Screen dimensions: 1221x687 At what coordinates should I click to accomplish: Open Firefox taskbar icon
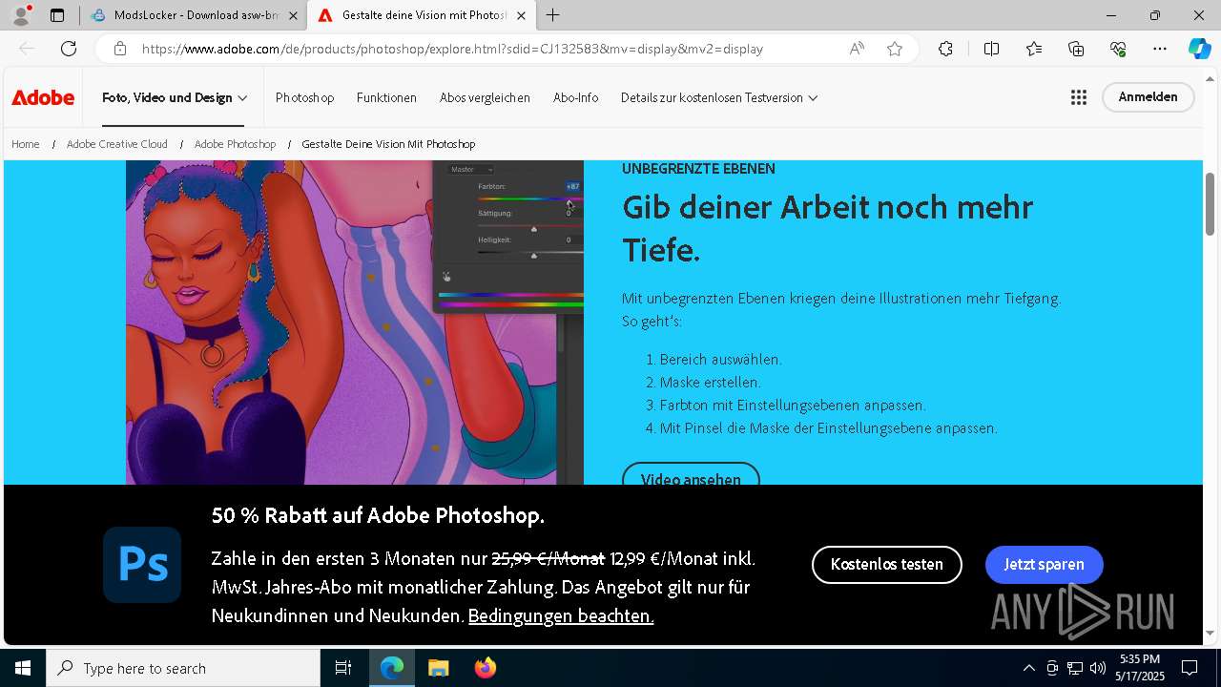point(485,668)
